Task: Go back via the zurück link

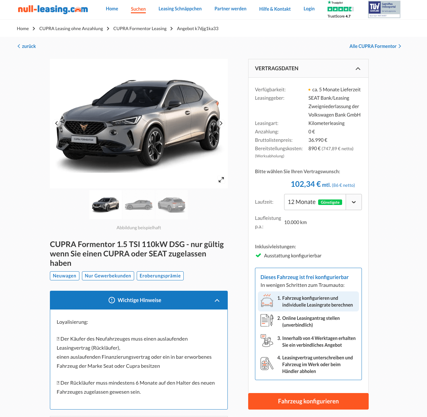Action: (27, 46)
